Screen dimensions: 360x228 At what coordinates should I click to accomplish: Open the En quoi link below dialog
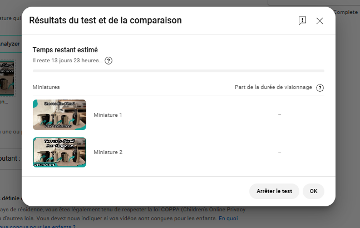(x=228, y=218)
